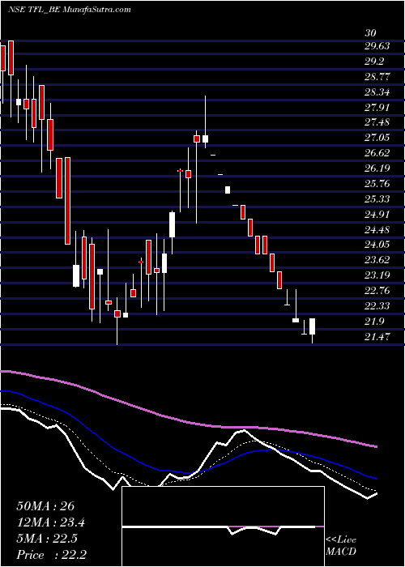Screen dimensions: 405x567
Task: Click the price label 27.05
Action: point(377,138)
